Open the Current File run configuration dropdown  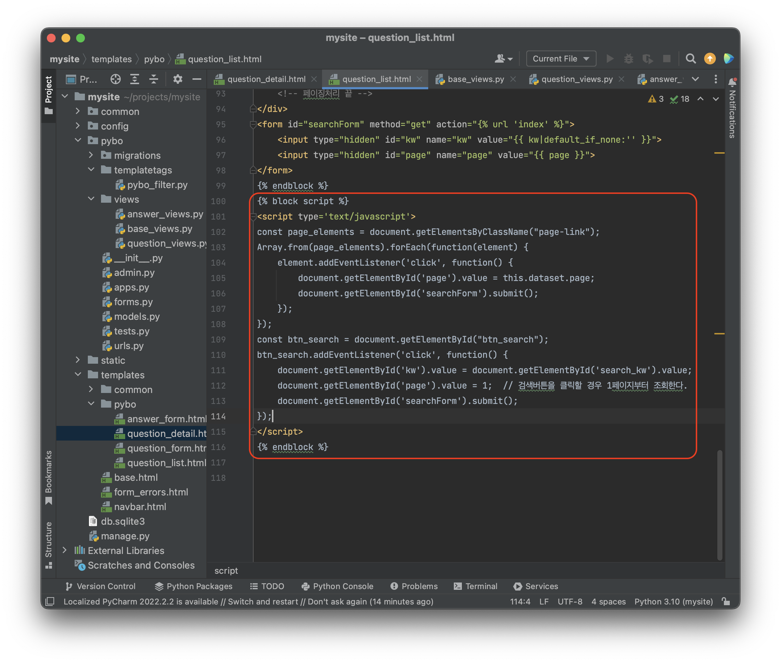point(561,59)
